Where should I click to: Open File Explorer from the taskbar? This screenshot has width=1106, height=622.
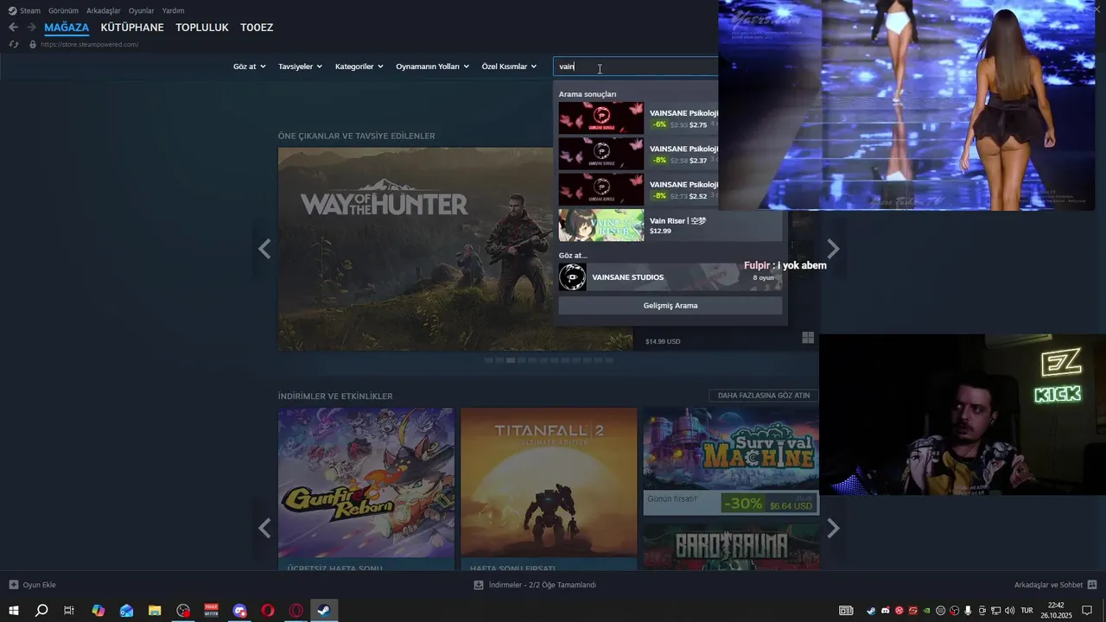155,611
